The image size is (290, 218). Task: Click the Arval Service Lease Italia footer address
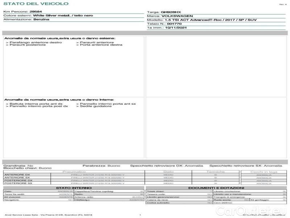(49, 215)
